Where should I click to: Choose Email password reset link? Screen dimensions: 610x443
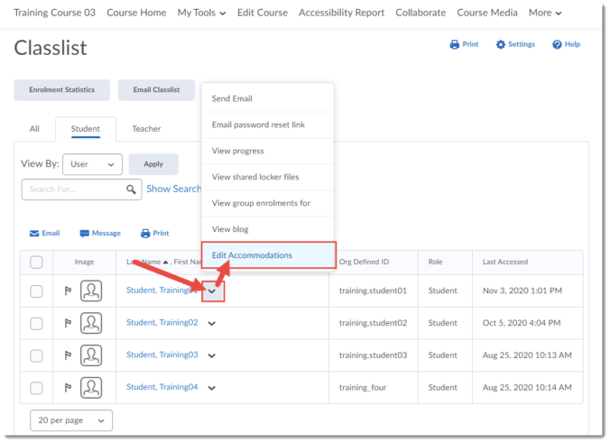click(267, 125)
